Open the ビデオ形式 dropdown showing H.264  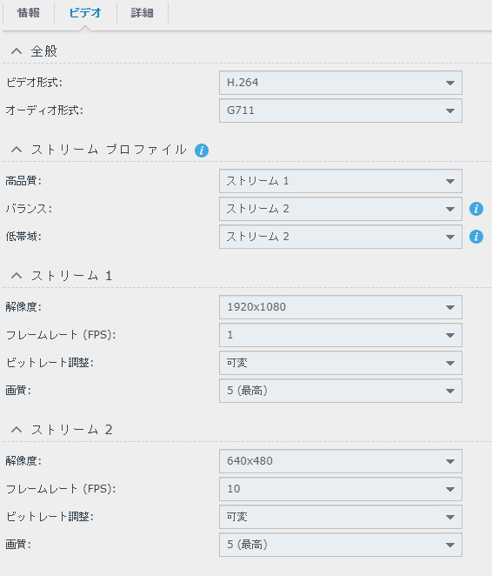tap(341, 83)
